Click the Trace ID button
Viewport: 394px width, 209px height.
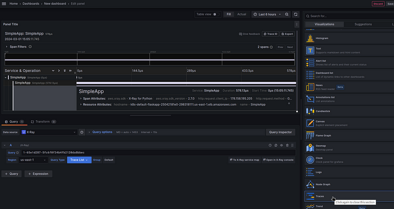click(270, 34)
